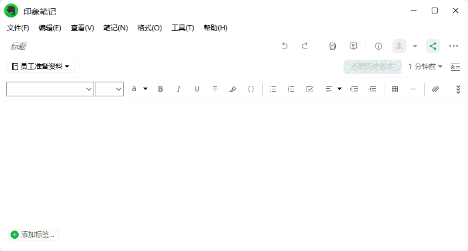Click the green share icon

point(432,46)
